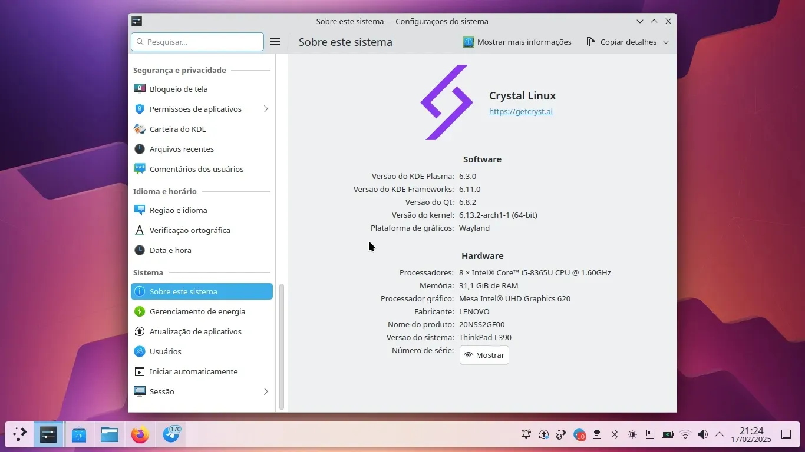This screenshot has height=452, width=805.
Task: Open Usuários settings page
Action: 165,351
